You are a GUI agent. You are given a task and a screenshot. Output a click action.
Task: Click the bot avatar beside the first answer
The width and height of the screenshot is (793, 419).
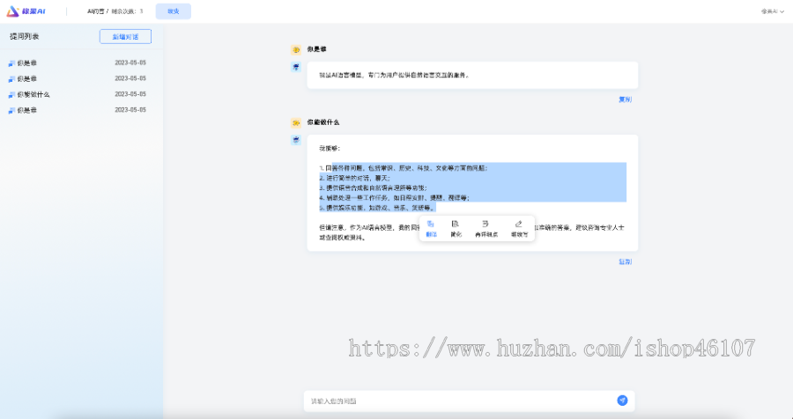296,67
